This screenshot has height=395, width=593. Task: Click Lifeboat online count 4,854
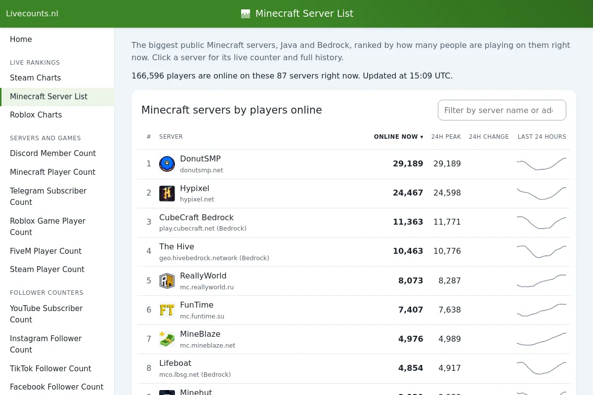[x=411, y=368]
